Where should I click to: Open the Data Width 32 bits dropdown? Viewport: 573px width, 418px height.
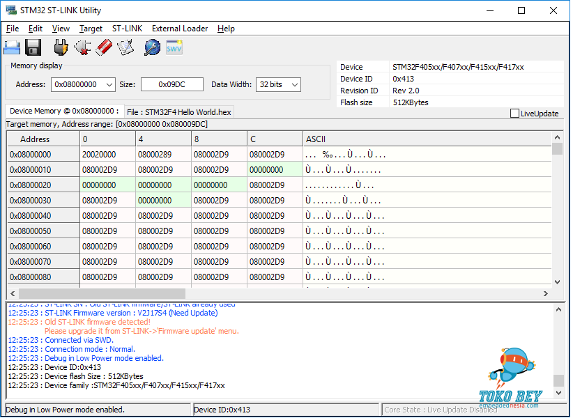point(295,85)
